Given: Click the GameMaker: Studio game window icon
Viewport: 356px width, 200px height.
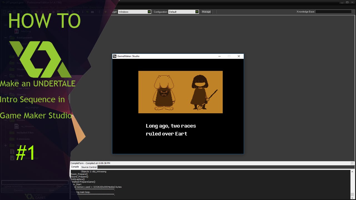Looking at the screenshot, I should [x=115, y=56].
